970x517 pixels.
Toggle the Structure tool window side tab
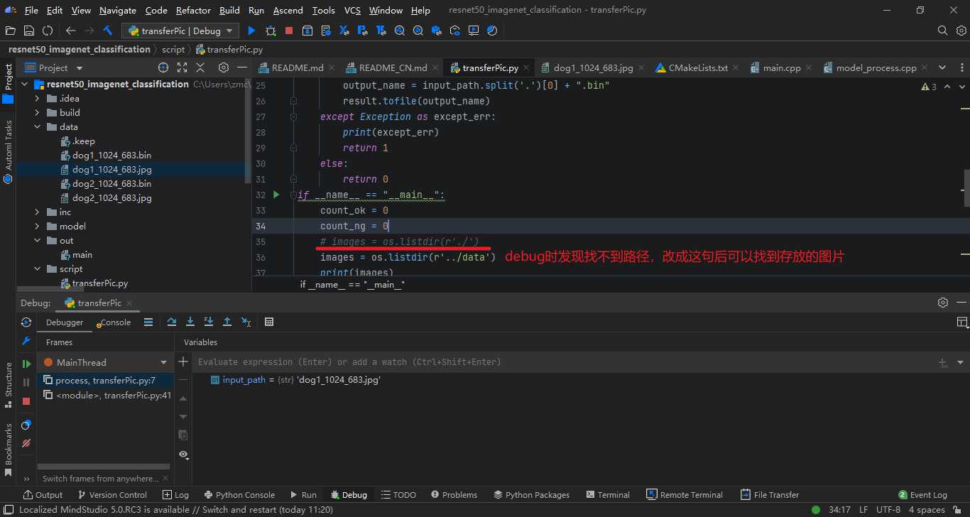[9, 385]
